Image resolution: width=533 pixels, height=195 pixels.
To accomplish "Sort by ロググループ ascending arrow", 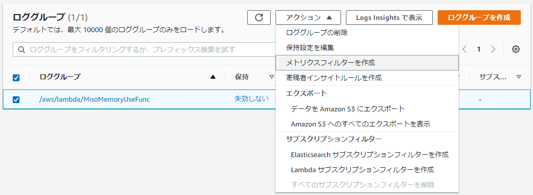I will (213, 77).
